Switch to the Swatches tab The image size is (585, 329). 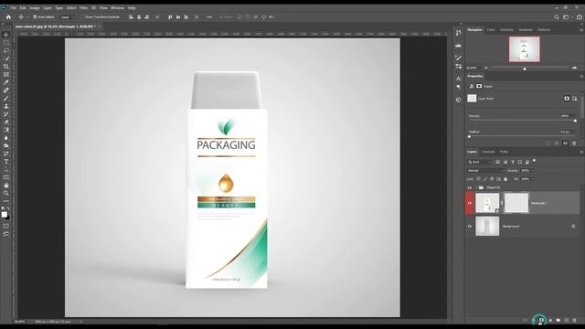(506, 30)
